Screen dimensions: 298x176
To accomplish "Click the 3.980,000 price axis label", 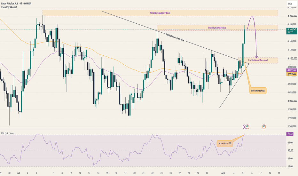I will (x=292, y=109).
